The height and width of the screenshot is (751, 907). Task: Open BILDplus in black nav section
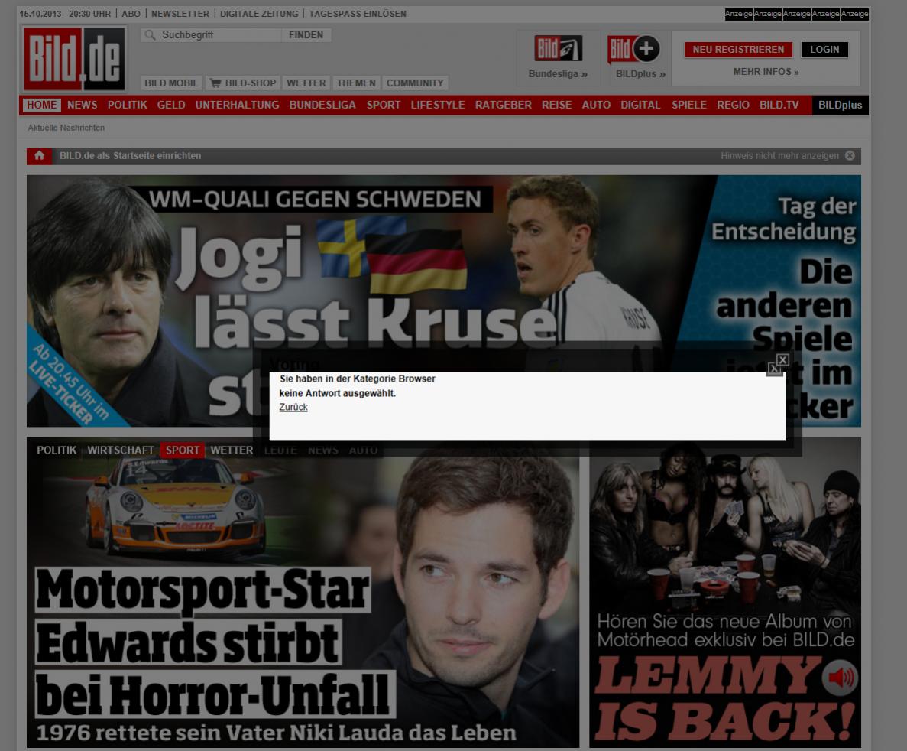[840, 105]
